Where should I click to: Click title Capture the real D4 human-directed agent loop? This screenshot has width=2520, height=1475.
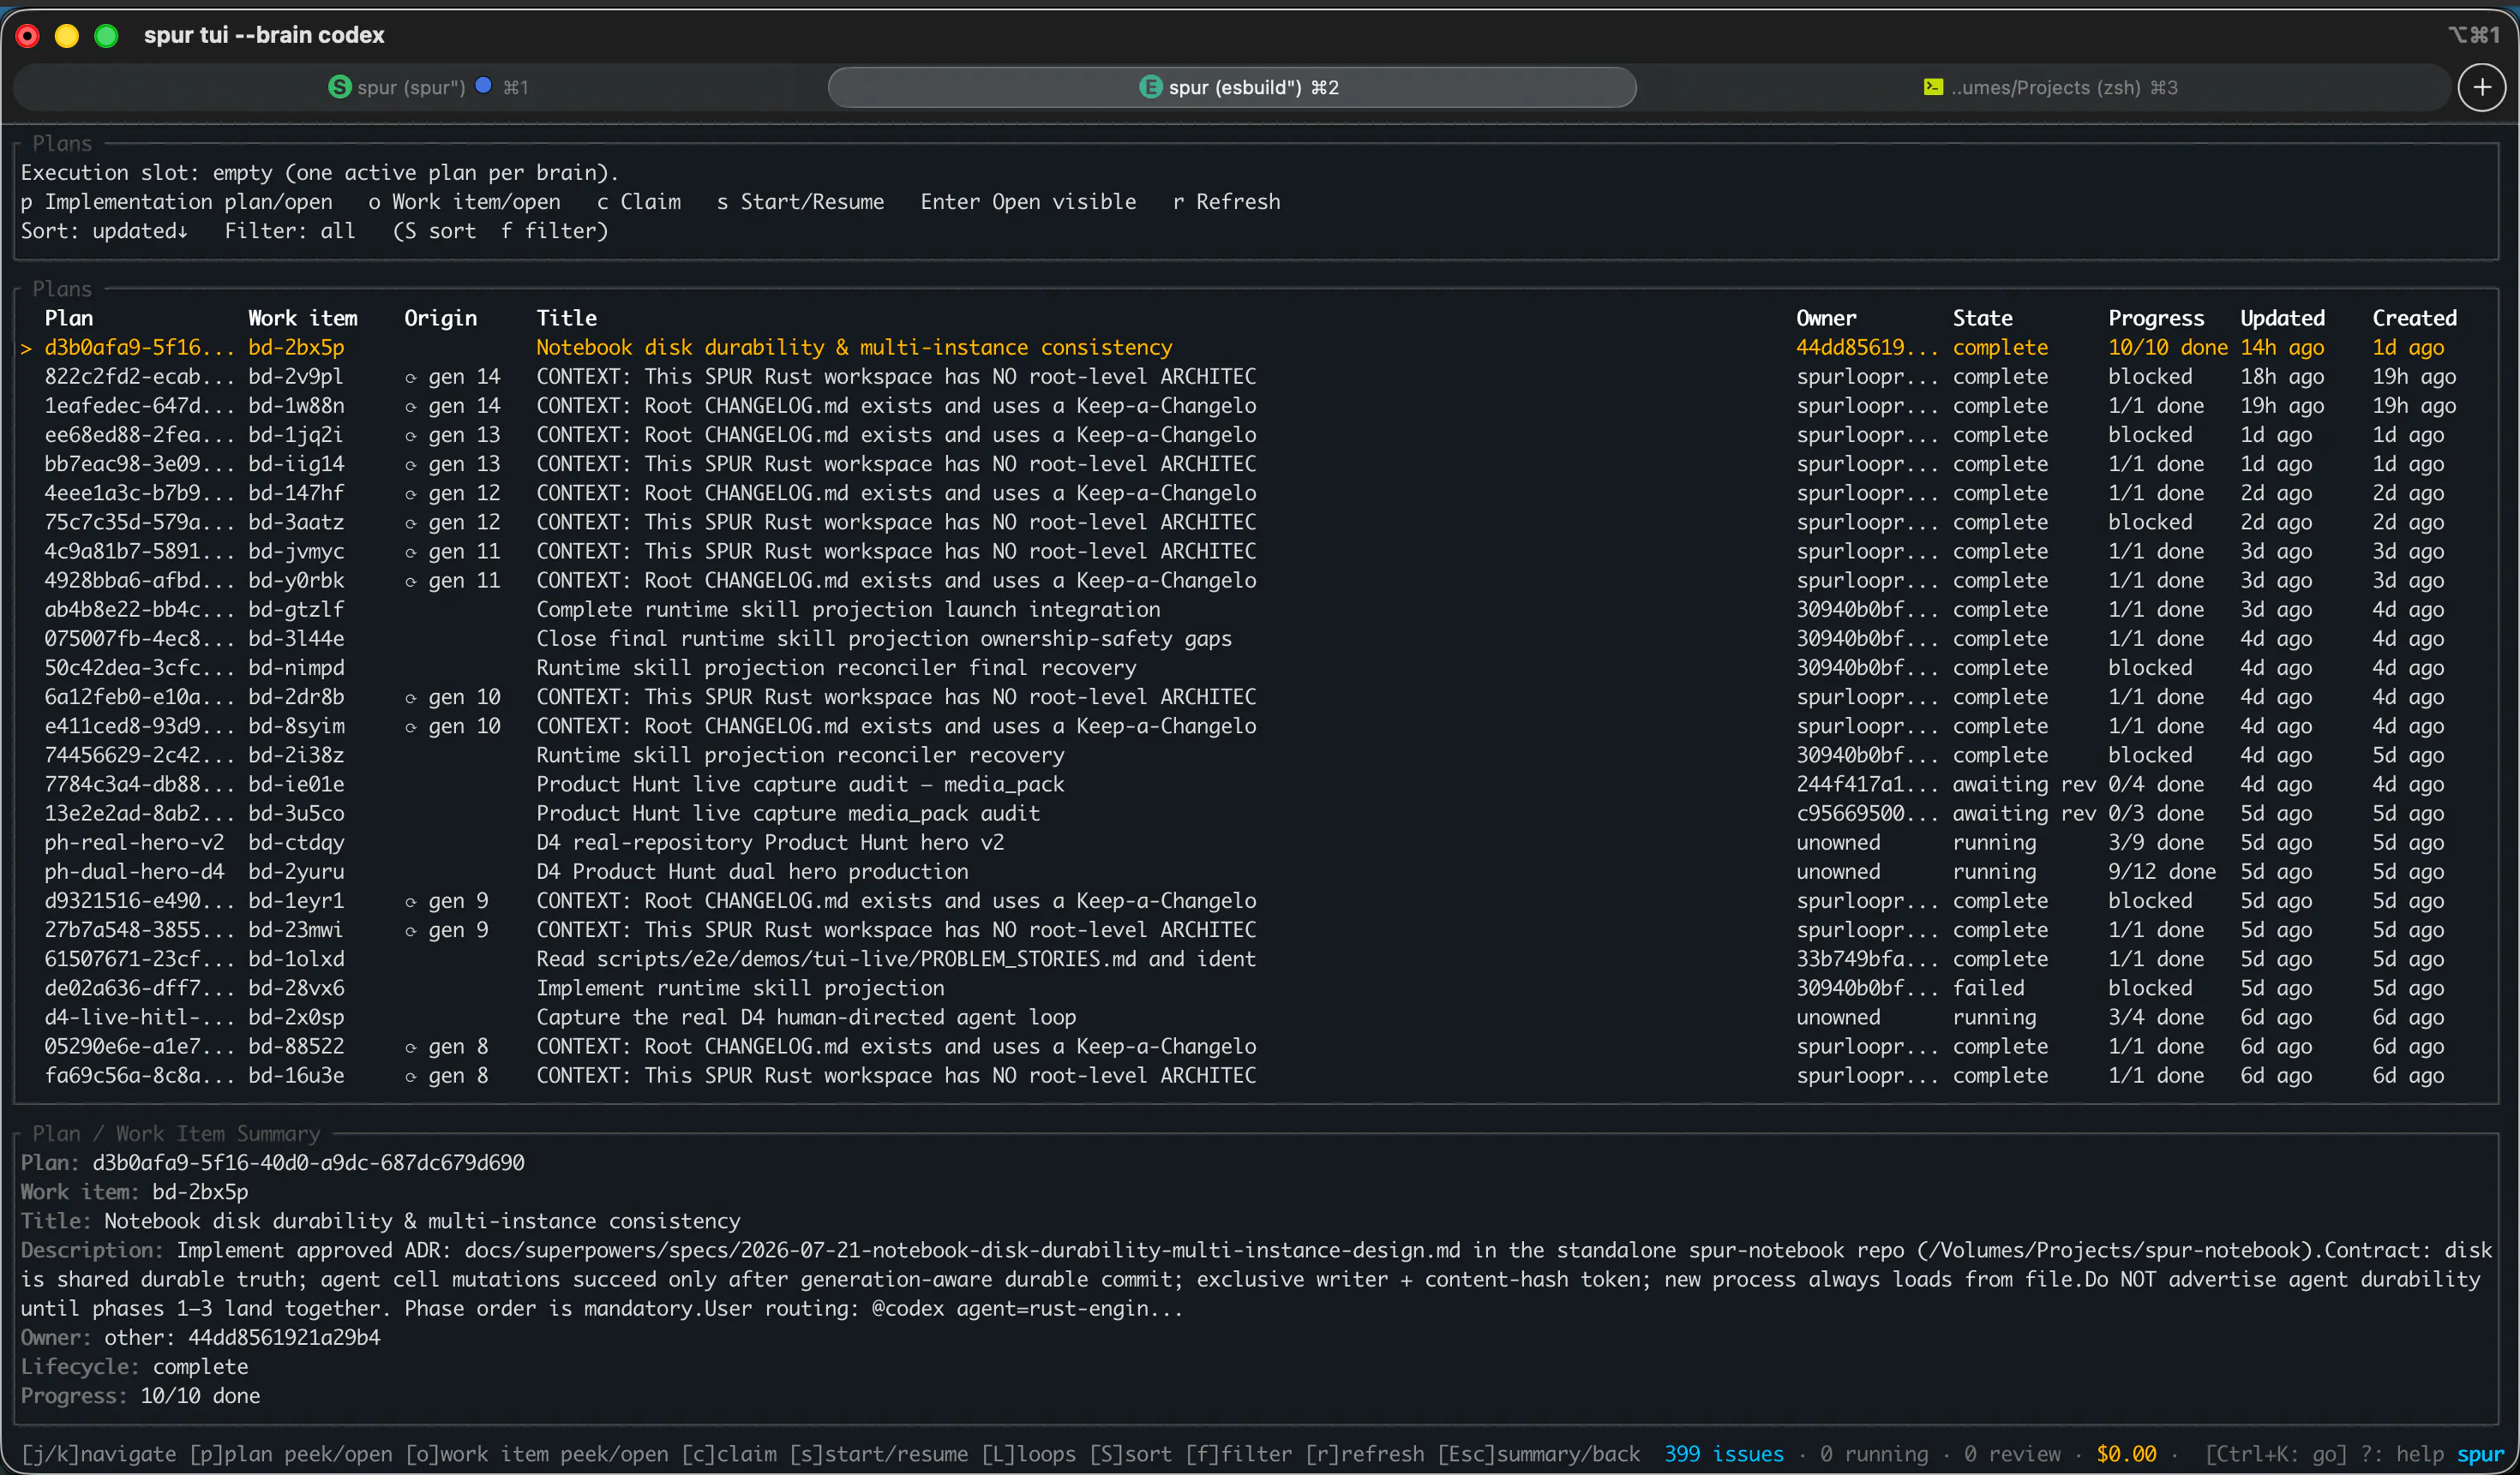pyautogui.click(x=806, y=1018)
